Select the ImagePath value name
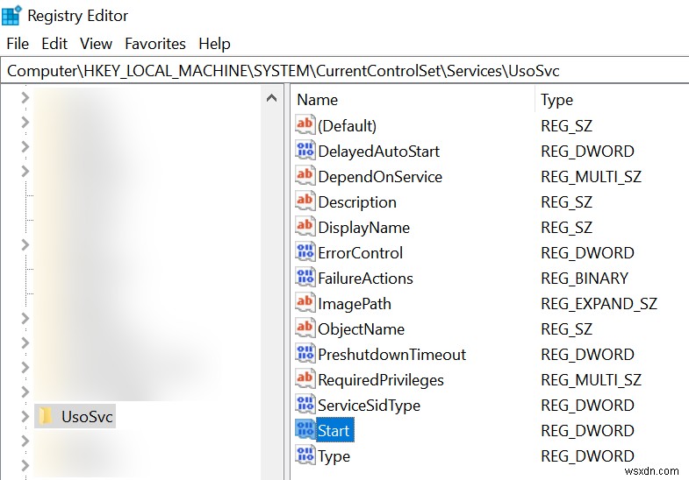 click(x=355, y=304)
